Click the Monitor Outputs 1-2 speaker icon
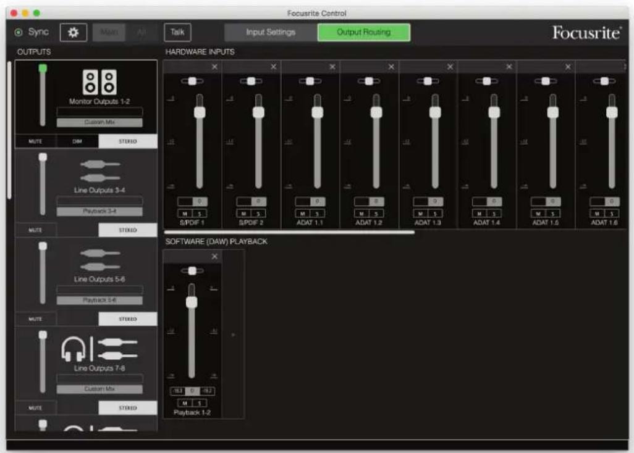Viewport: 634px width, 453px height. pyautogui.click(x=99, y=82)
